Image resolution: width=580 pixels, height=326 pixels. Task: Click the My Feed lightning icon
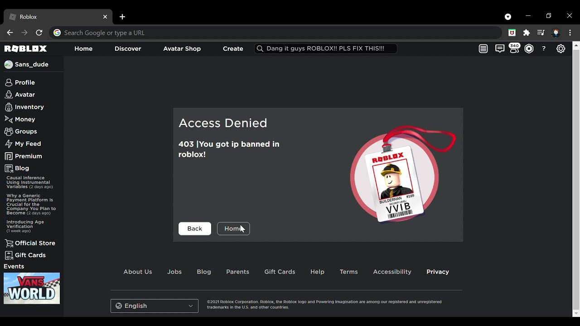pyautogui.click(x=9, y=144)
